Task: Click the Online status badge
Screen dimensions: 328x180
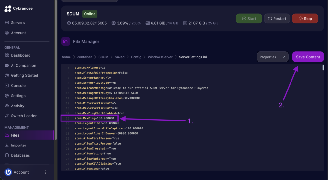Action: coord(90,14)
